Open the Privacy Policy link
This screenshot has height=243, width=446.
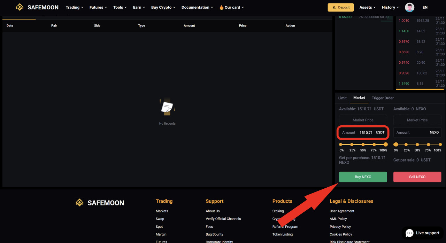(340, 227)
